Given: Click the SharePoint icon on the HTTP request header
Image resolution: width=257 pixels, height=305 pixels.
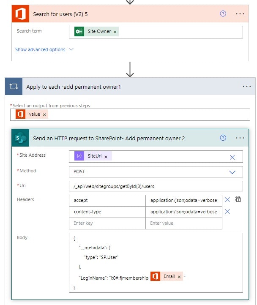Looking at the screenshot, I should 20,138.
